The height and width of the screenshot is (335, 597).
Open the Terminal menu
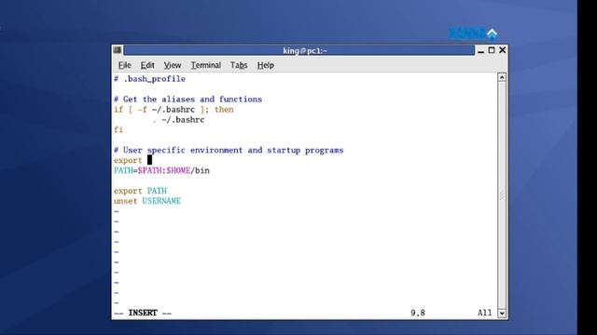click(205, 65)
